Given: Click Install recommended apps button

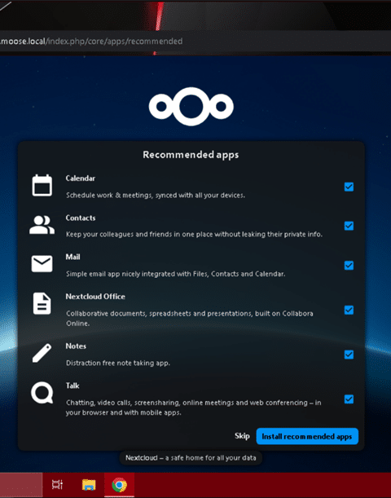Looking at the screenshot, I should [x=307, y=436].
